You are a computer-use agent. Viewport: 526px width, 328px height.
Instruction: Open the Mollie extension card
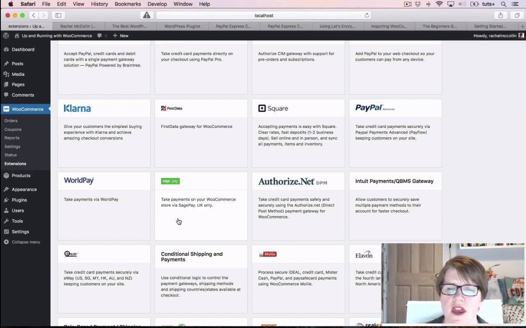(x=298, y=279)
